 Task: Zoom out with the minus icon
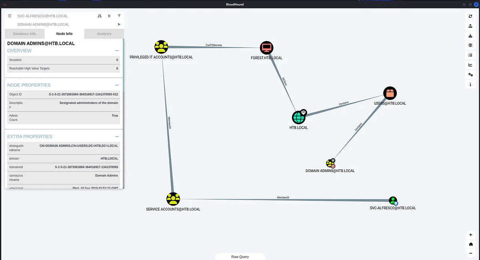tap(470, 253)
